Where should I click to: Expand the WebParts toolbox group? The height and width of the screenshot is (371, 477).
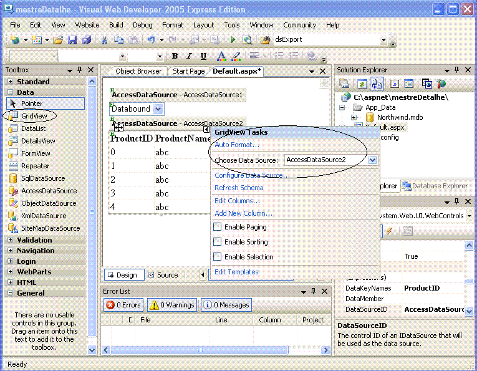coord(11,272)
